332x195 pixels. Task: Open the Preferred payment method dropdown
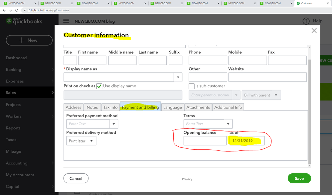tap(114, 124)
